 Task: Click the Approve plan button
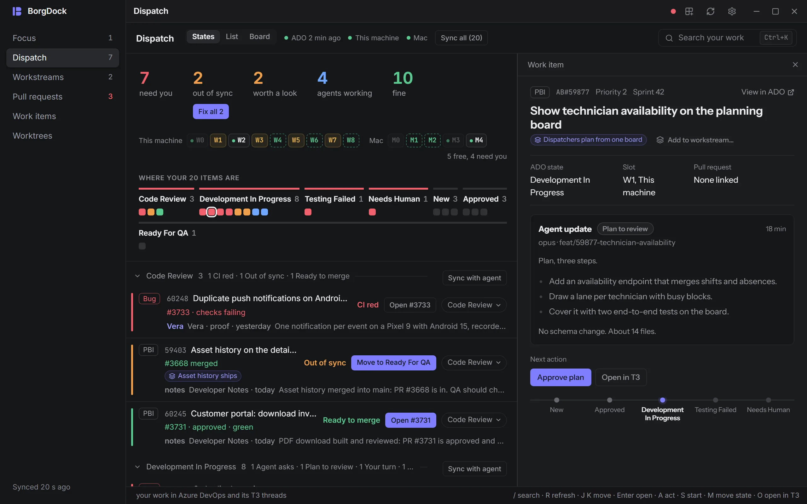[560, 377]
